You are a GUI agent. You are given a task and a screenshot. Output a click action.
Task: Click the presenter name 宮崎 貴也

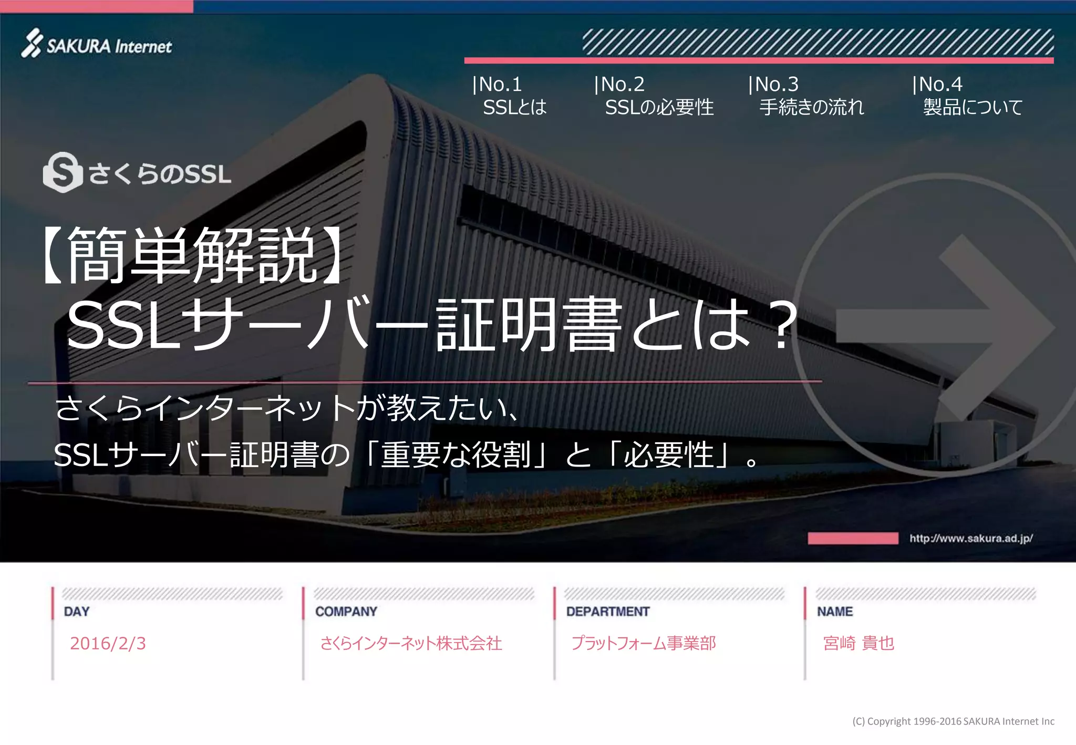pyautogui.click(x=858, y=643)
